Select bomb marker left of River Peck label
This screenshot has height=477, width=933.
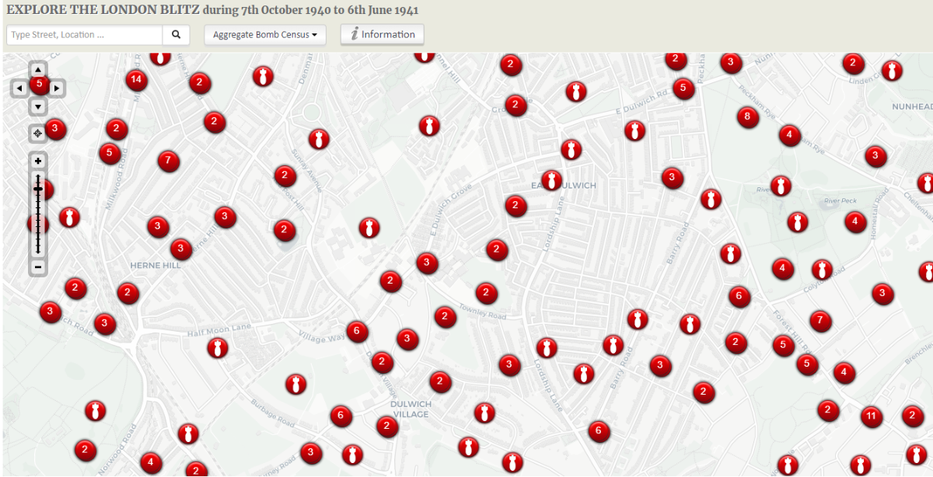[x=781, y=186]
